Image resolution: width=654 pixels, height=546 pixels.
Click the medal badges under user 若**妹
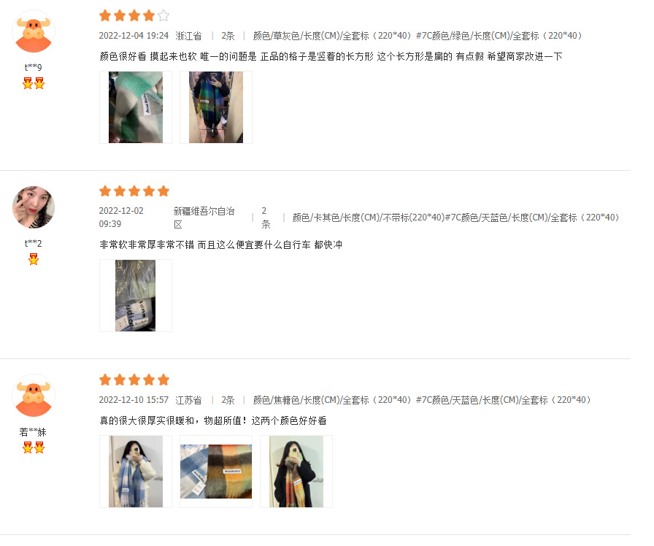click(x=34, y=447)
